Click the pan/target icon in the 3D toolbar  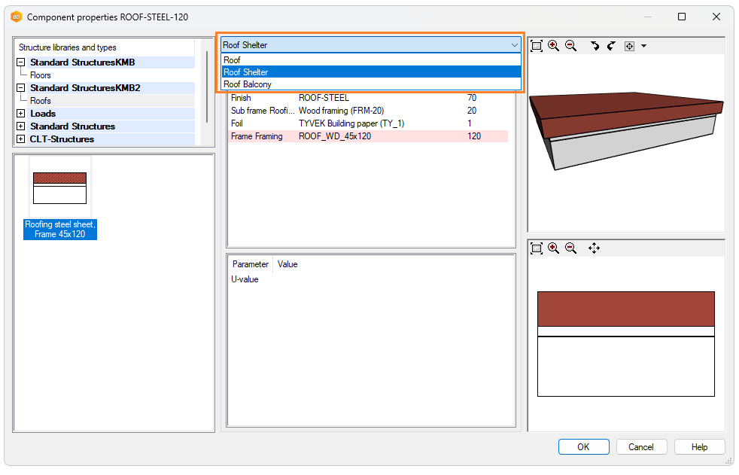629,46
